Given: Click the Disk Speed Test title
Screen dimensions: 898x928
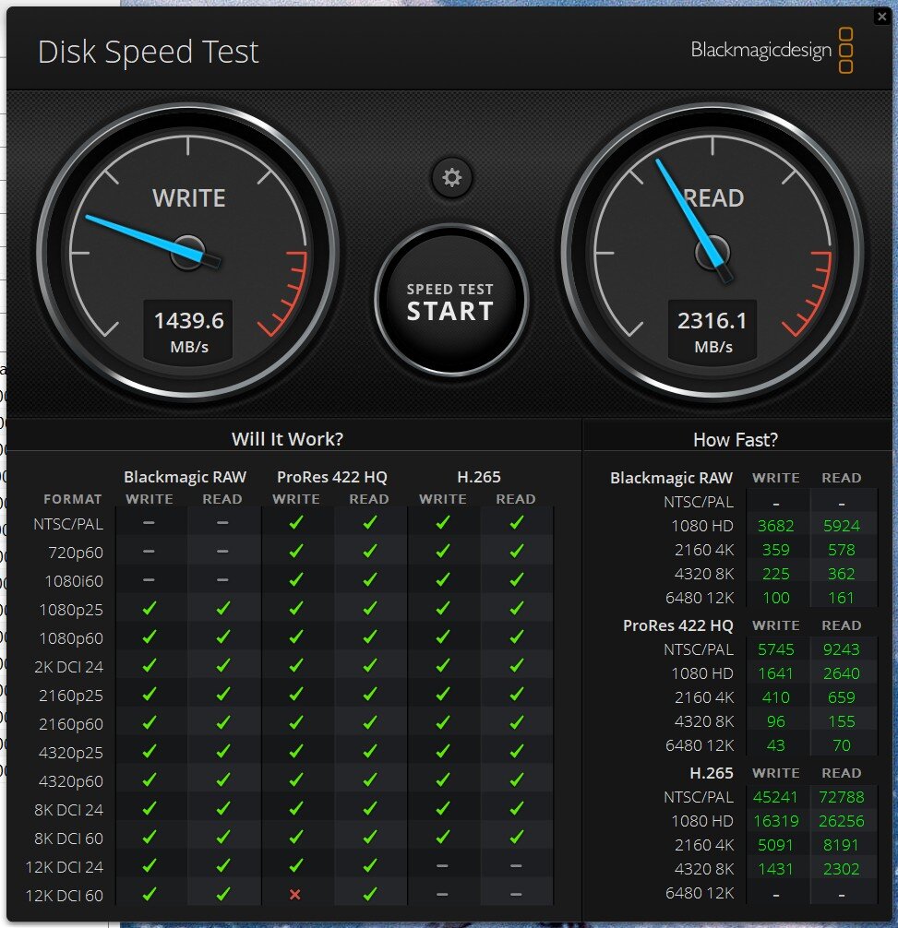Looking at the screenshot, I should (x=148, y=52).
